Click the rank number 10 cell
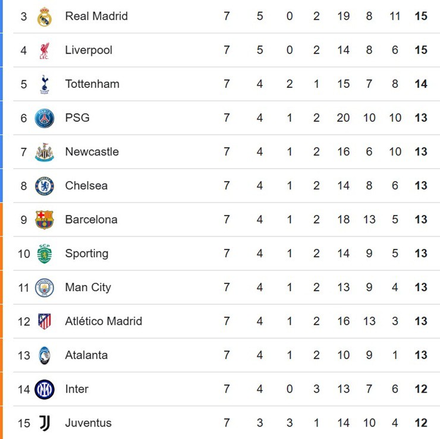The image size is (440, 439). point(24,254)
